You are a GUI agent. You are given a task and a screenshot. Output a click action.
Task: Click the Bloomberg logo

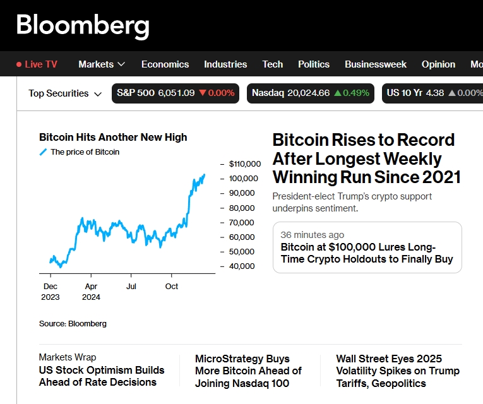pyautogui.click(x=83, y=26)
